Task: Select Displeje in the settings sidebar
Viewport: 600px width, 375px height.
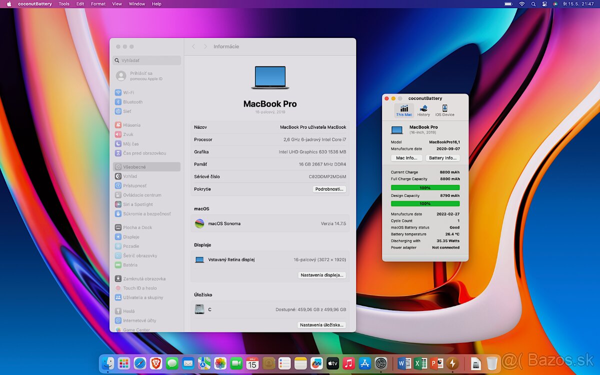Action: pos(130,236)
